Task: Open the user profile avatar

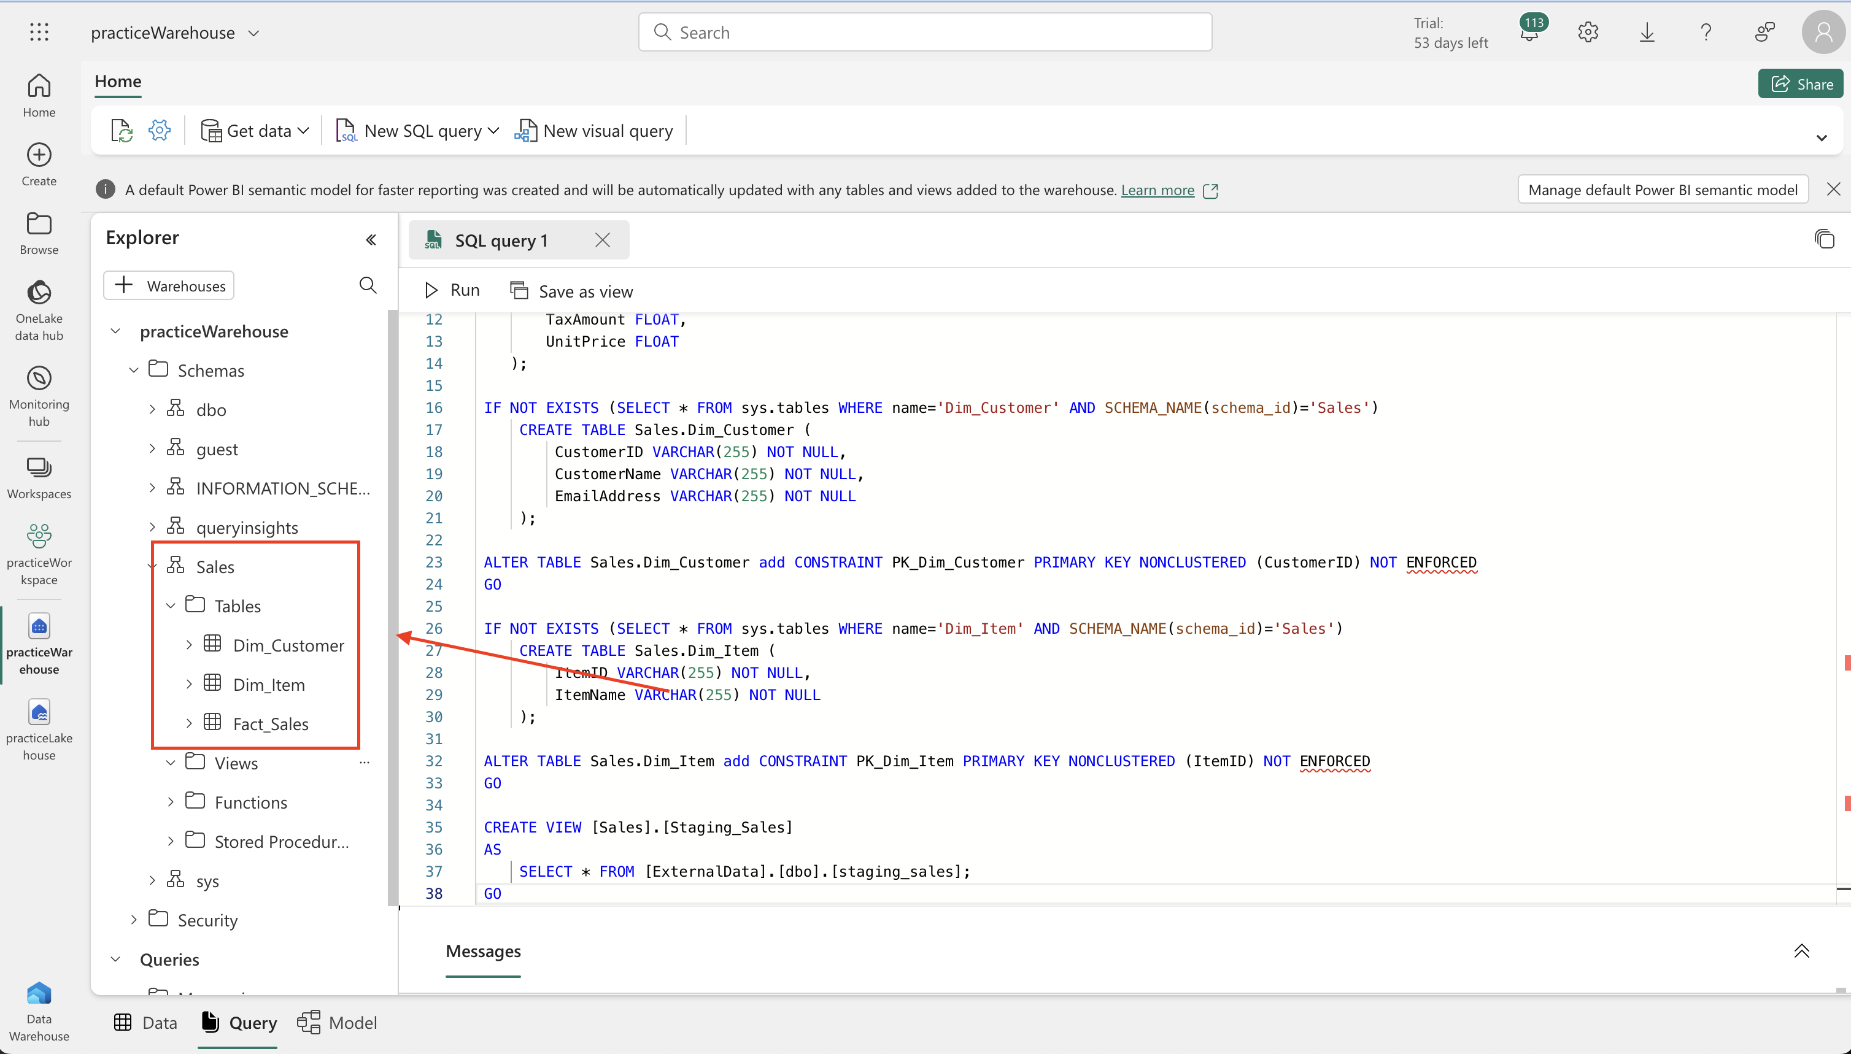Action: pos(1823,32)
